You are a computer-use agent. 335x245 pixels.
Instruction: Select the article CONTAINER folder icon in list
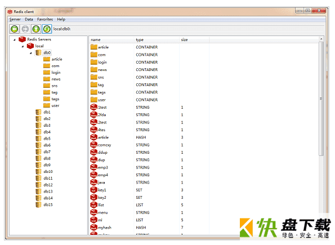click(x=94, y=47)
